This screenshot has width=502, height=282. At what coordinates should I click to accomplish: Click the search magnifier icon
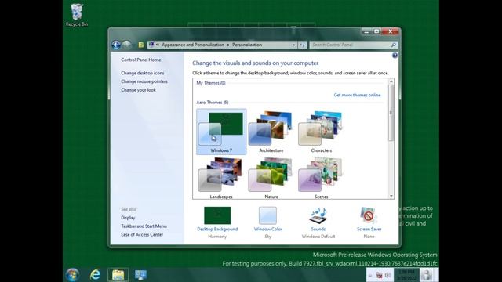394,45
